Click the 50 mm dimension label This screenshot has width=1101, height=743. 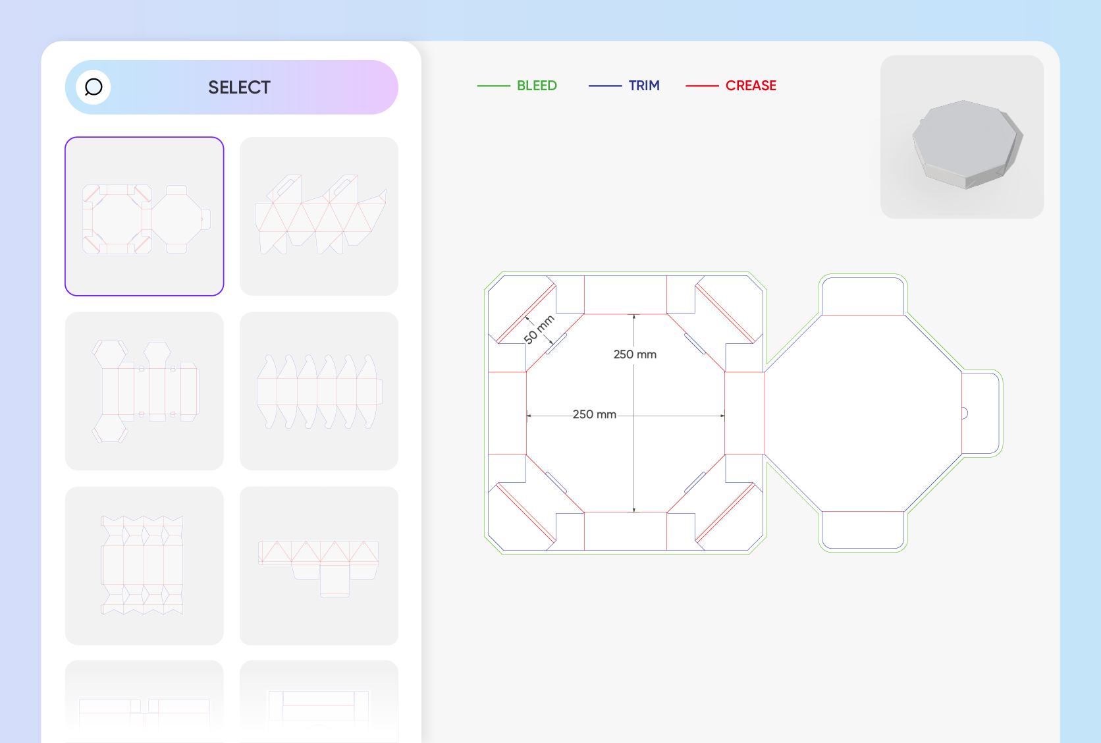tap(539, 329)
